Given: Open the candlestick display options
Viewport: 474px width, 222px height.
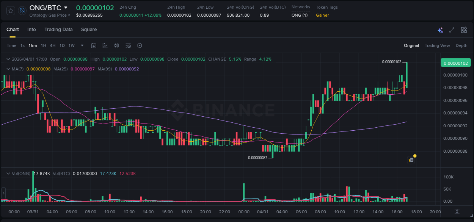Looking at the screenshot, I should pos(116,45).
